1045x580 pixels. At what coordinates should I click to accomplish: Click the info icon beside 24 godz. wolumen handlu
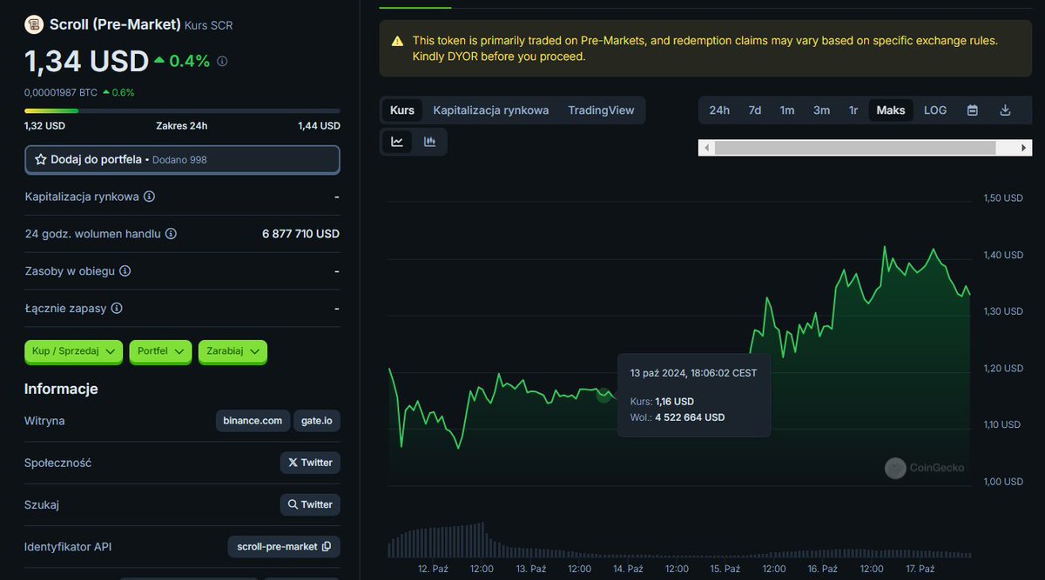(171, 234)
